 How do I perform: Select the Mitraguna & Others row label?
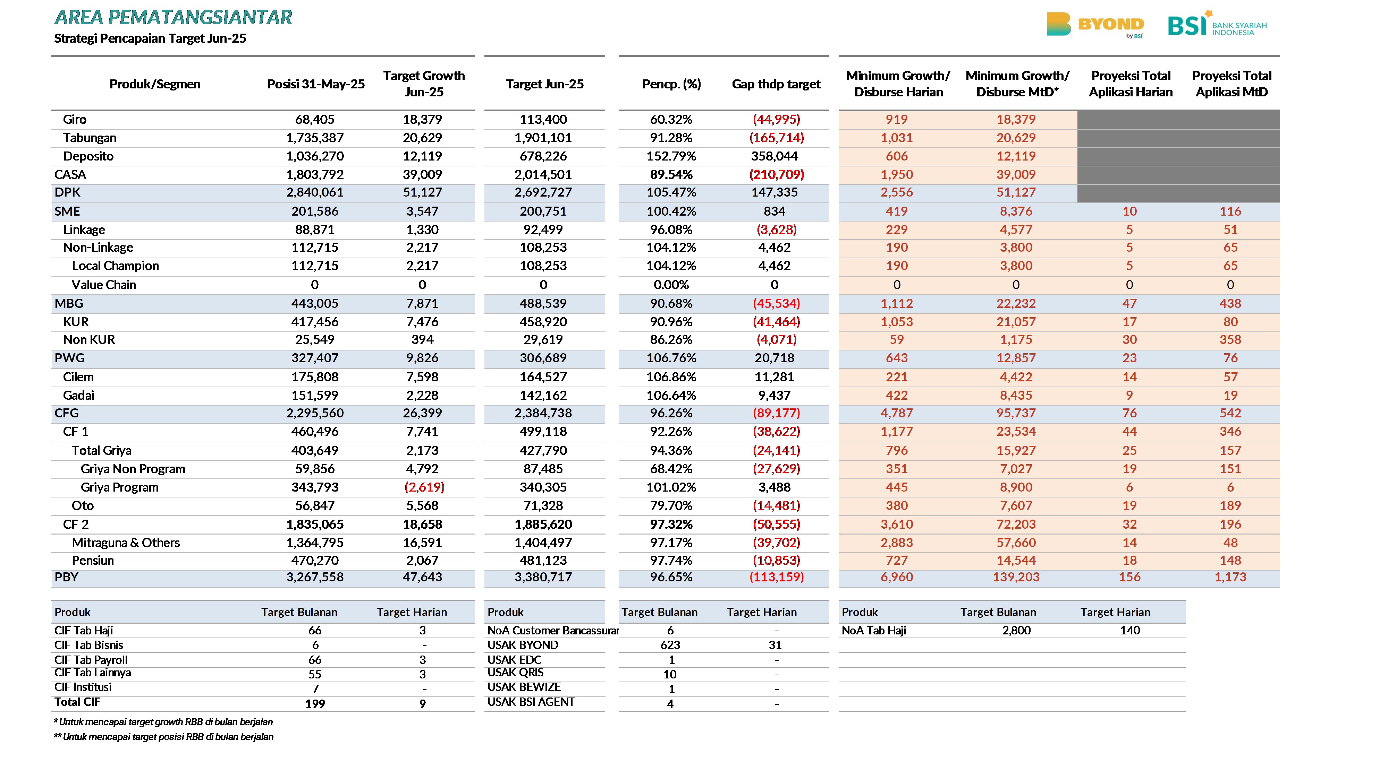pos(126,543)
